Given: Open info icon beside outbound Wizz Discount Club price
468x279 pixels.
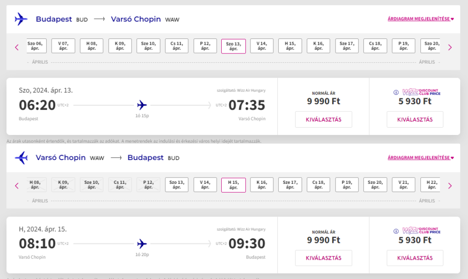Looking at the screenshot, I should [396, 92].
